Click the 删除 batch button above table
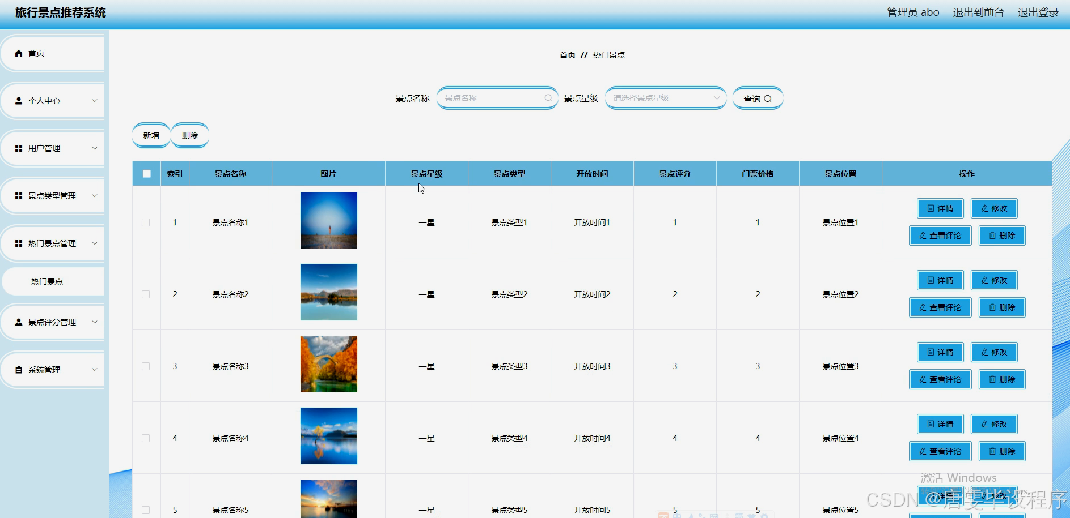This screenshot has height=518, width=1070. pos(190,135)
